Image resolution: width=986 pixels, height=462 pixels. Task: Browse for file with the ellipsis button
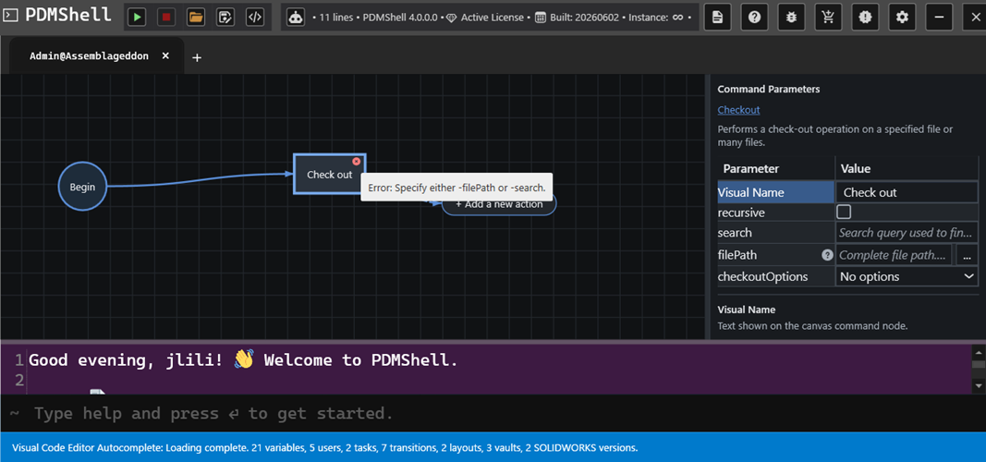967,255
